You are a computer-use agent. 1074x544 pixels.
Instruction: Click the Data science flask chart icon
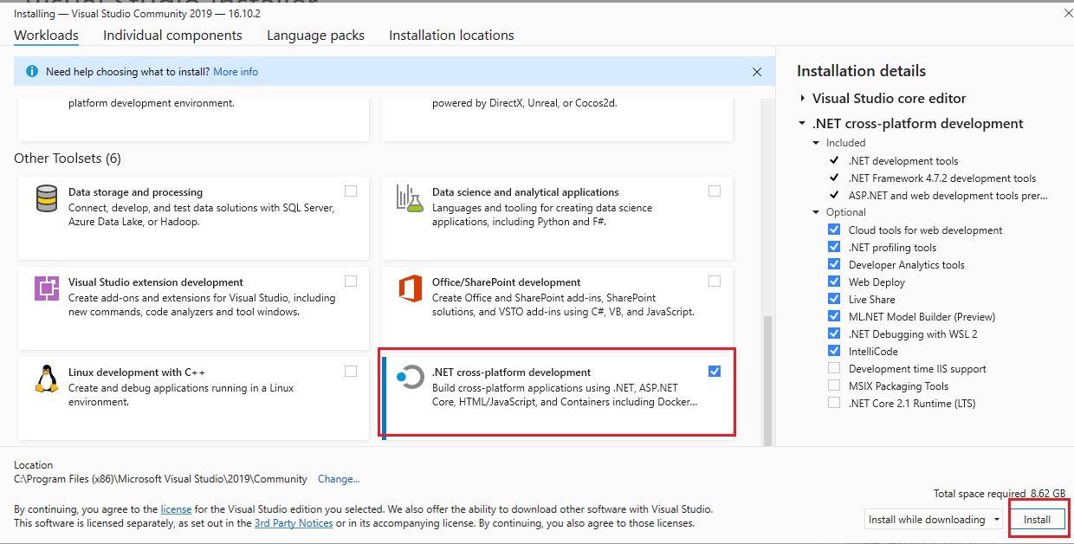pos(409,198)
